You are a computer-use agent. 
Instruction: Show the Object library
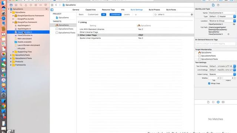[x=218, y=102]
